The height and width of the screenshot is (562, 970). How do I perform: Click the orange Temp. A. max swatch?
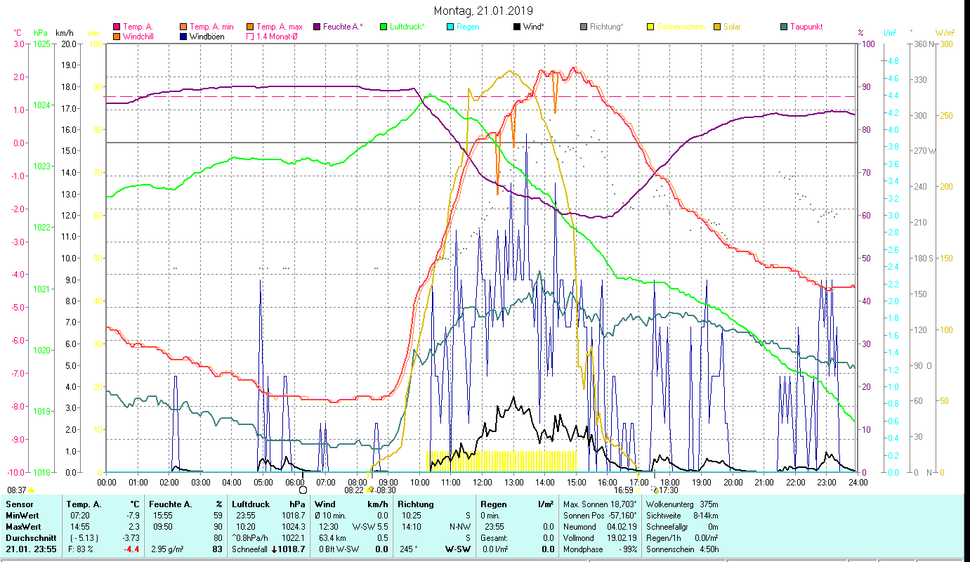pos(250,27)
